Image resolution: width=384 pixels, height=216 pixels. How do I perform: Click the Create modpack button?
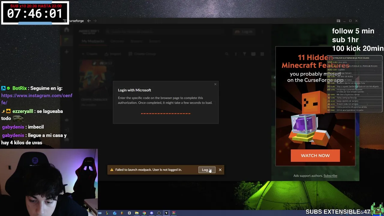click(90, 54)
